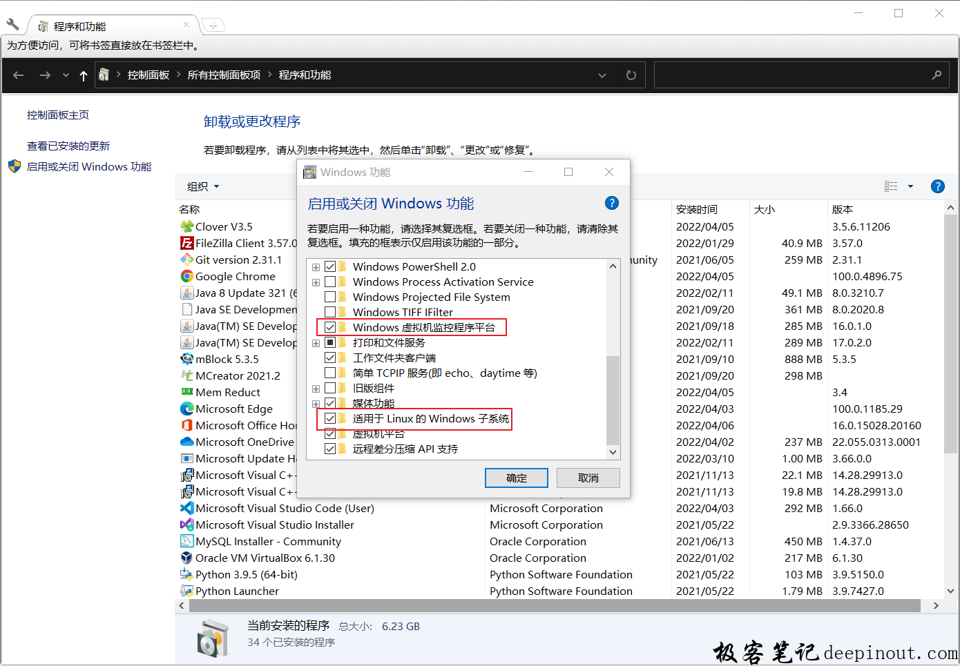Go back with the left arrow
Screen dimensions: 960x666
pos(19,75)
